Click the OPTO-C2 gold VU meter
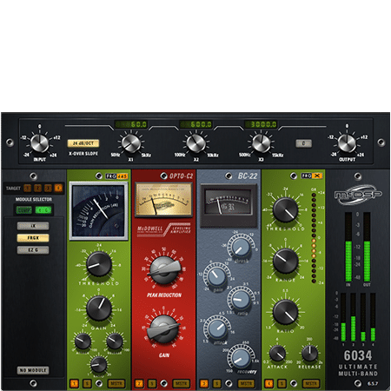 163,200
